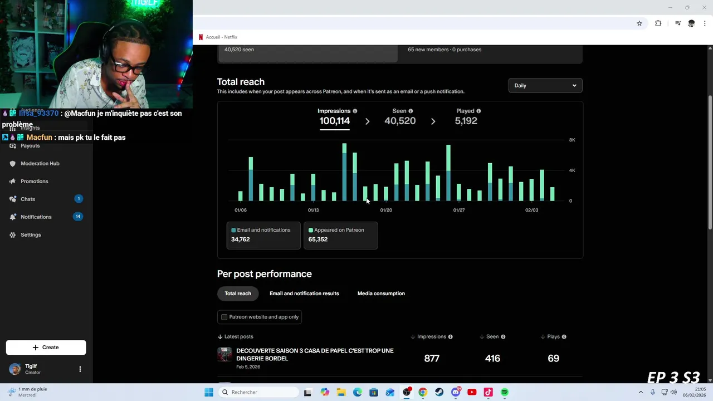Open post DECOUVERTE SAISON 3 CASA DE PAPEL

click(315, 355)
